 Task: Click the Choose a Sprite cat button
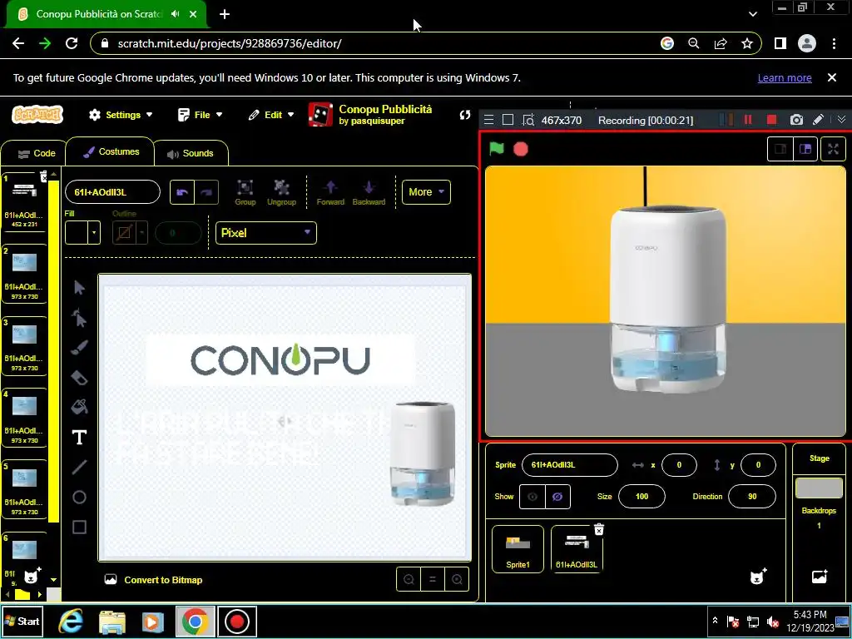pos(758,577)
